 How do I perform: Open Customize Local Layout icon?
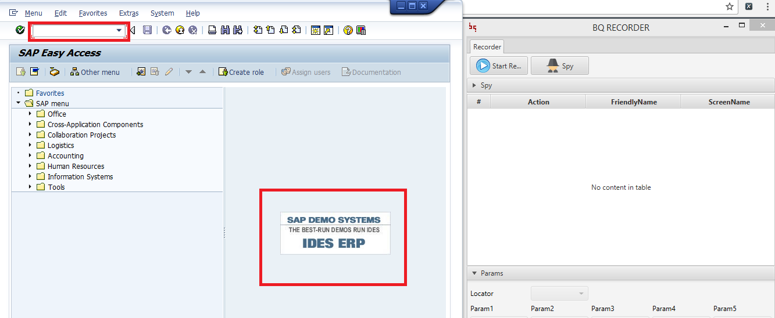[361, 30]
